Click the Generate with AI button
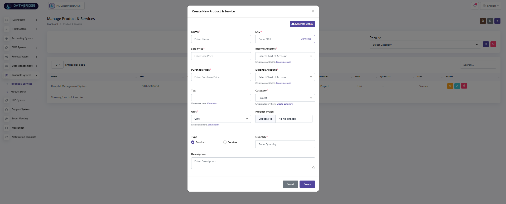Screen dimensions: 506x204 tap(302, 24)
